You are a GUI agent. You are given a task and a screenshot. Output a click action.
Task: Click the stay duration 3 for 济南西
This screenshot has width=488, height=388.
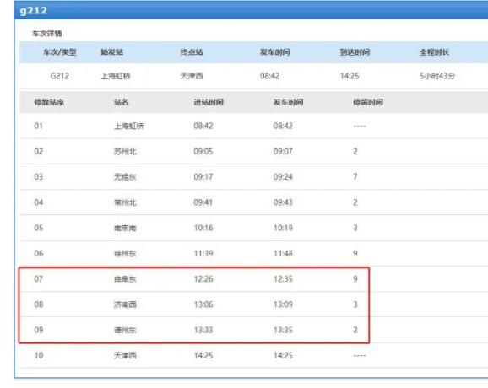click(355, 304)
